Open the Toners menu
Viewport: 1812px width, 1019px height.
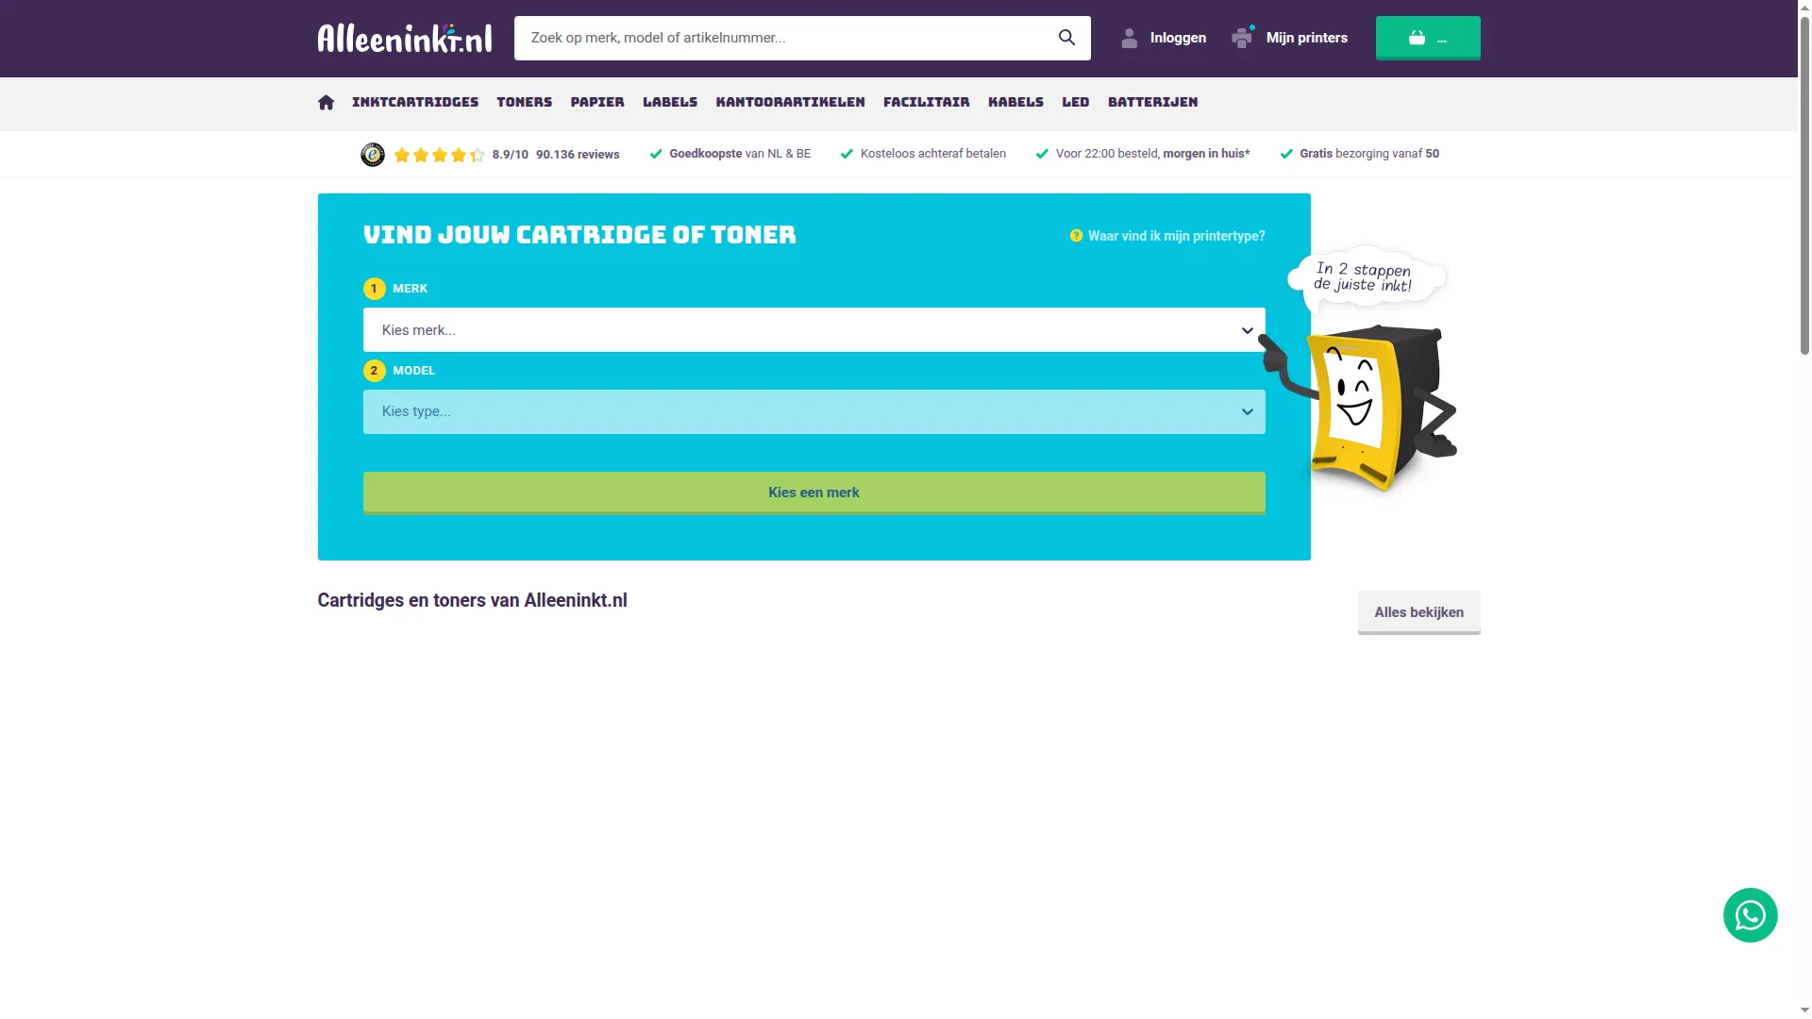click(525, 102)
